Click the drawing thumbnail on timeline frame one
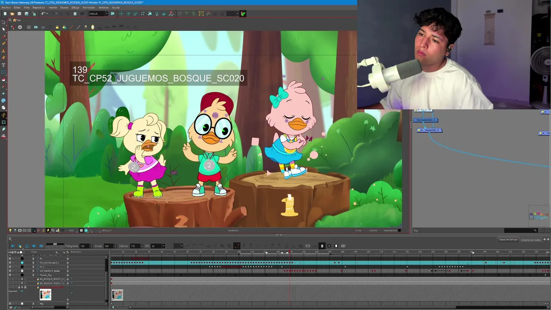 click(x=117, y=295)
